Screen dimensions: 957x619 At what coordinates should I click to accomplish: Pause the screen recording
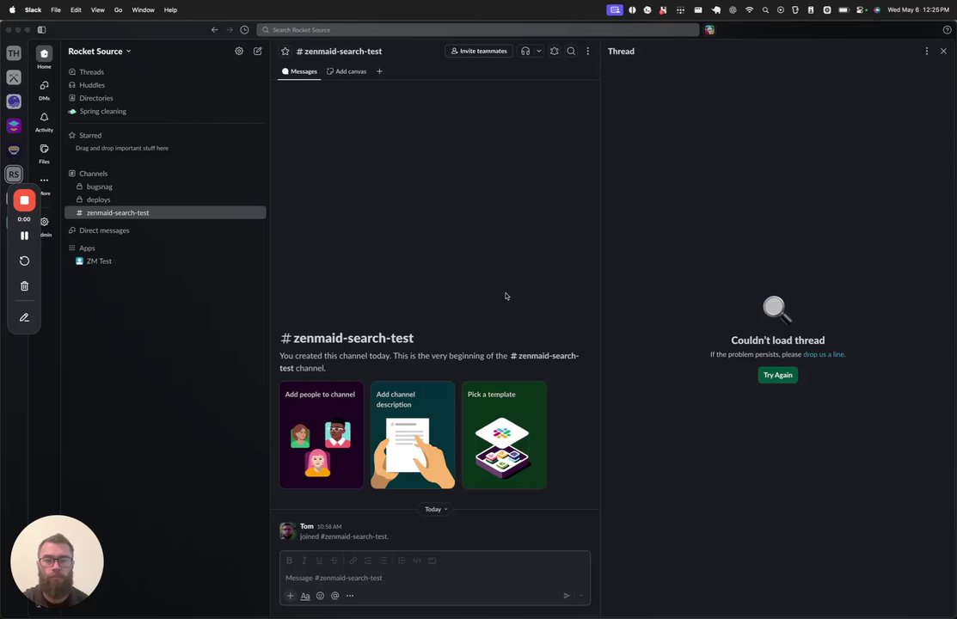click(x=24, y=236)
